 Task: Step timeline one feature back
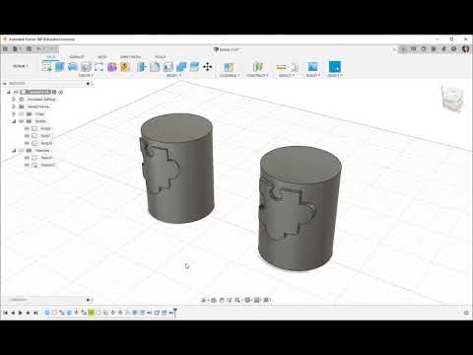click(13, 313)
